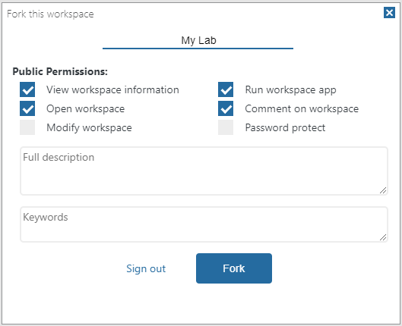Viewport: 402px width, 326px height.
Task: Click the blue Fork button
Action: [x=234, y=268]
